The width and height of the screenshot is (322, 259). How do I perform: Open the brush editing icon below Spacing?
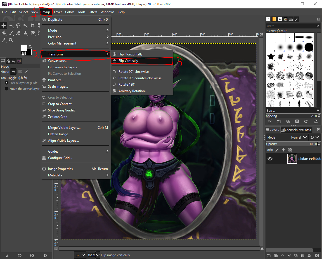tap(270, 121)
